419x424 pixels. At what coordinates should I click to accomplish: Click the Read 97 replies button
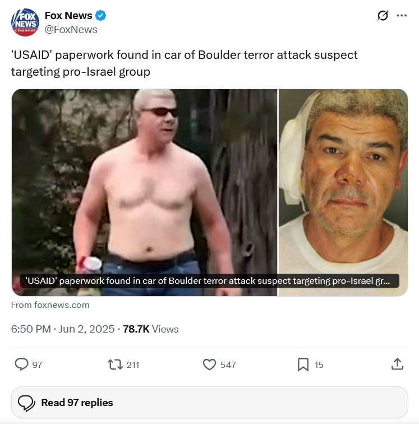tap(210, 402)
